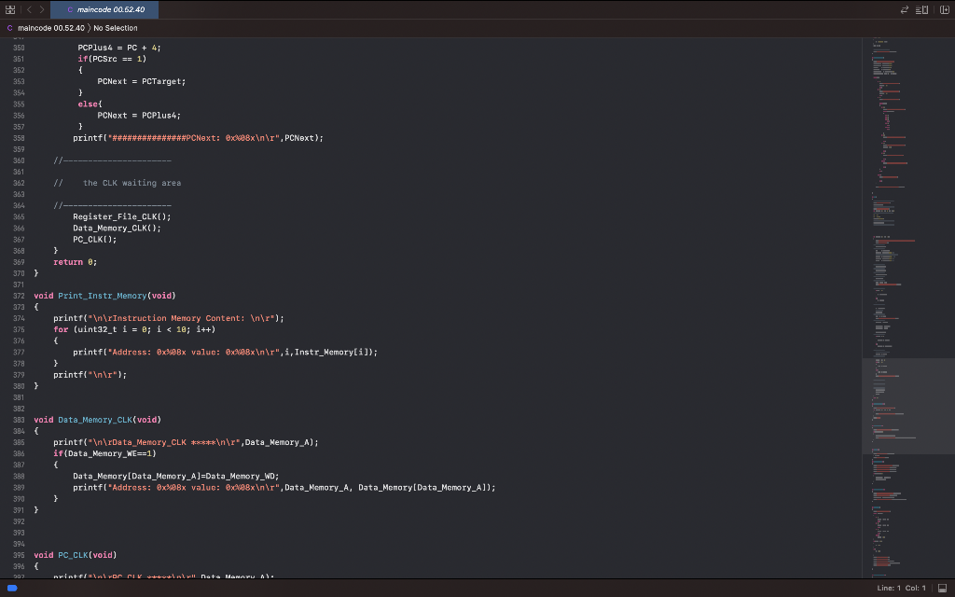Click the purple C icon in the breadcrumb

pos(9,28)
